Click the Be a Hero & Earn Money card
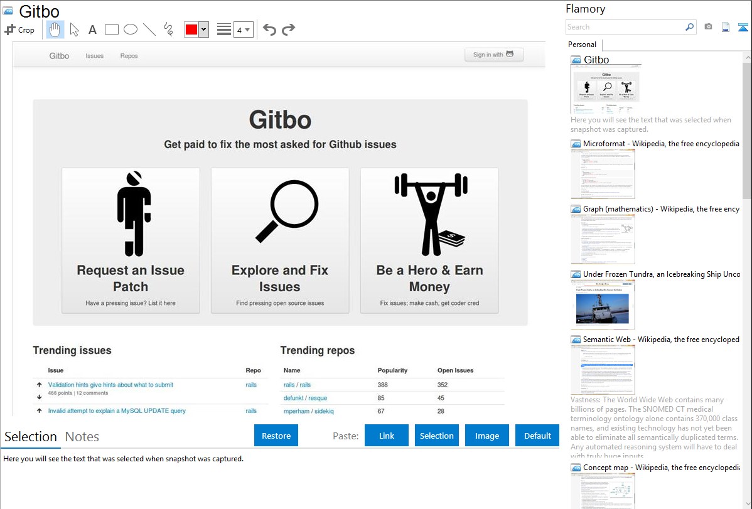This screenshot has height=509, width=752. pyautogui.click(x=430, y=240)
